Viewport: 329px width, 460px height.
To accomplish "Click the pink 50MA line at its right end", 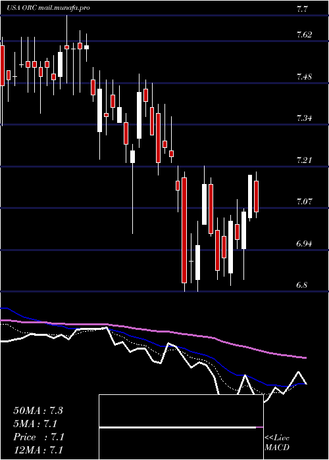I will [305, 357].
